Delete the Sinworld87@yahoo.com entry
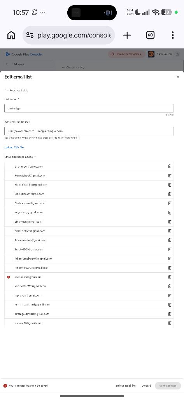The height and width of the screenshot is (400, 184). tap(170, 194)
